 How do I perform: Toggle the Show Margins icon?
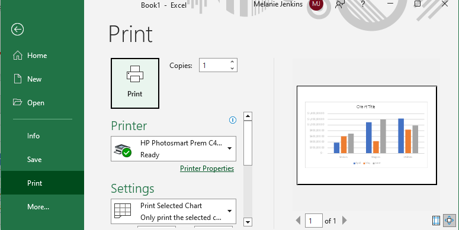[x=436, y=221]
